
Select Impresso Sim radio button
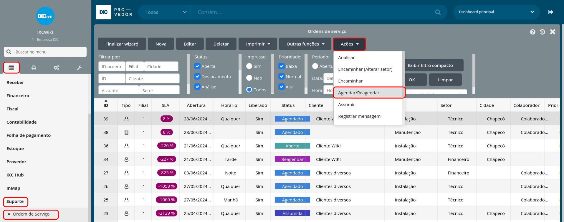pyautogui.click(x=249, y=66)
